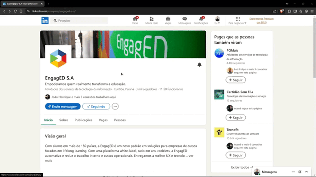Viewport: 316px width, 177px height.
Task: Open the extensions puzzle icon
Action: pos(289,11)
